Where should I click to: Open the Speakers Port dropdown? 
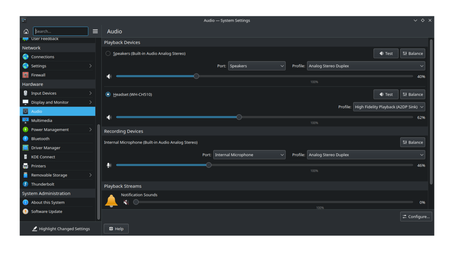click(257, 66)
